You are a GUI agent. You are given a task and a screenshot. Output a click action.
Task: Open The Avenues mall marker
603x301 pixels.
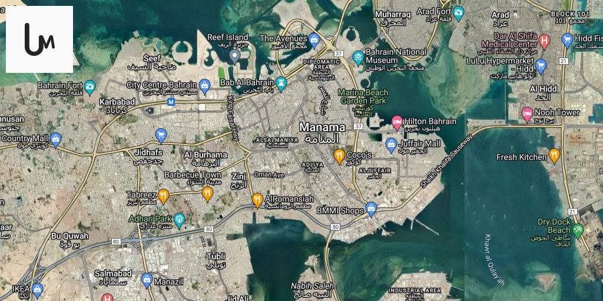pos(314,39)
